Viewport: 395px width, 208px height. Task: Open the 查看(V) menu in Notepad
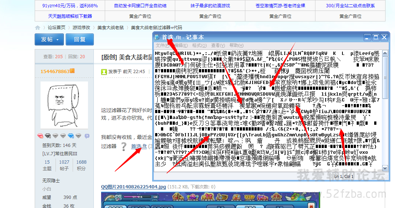(218, 45)
